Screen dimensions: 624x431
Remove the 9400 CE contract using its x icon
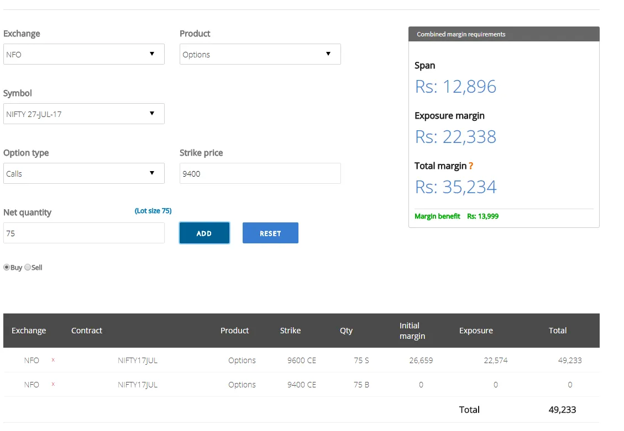(x=53, y=384)
